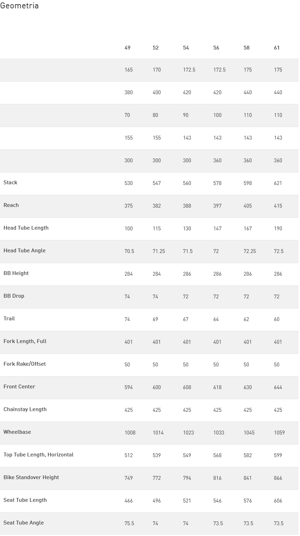Select Top Tube Length, Horizontal label
This screenshot has width=300, height=536.
39,455
